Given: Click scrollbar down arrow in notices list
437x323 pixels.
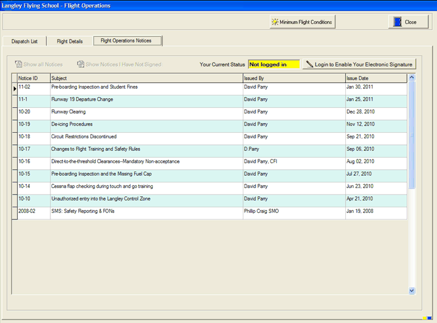Looking at the screenshot, I should point(412,290).
